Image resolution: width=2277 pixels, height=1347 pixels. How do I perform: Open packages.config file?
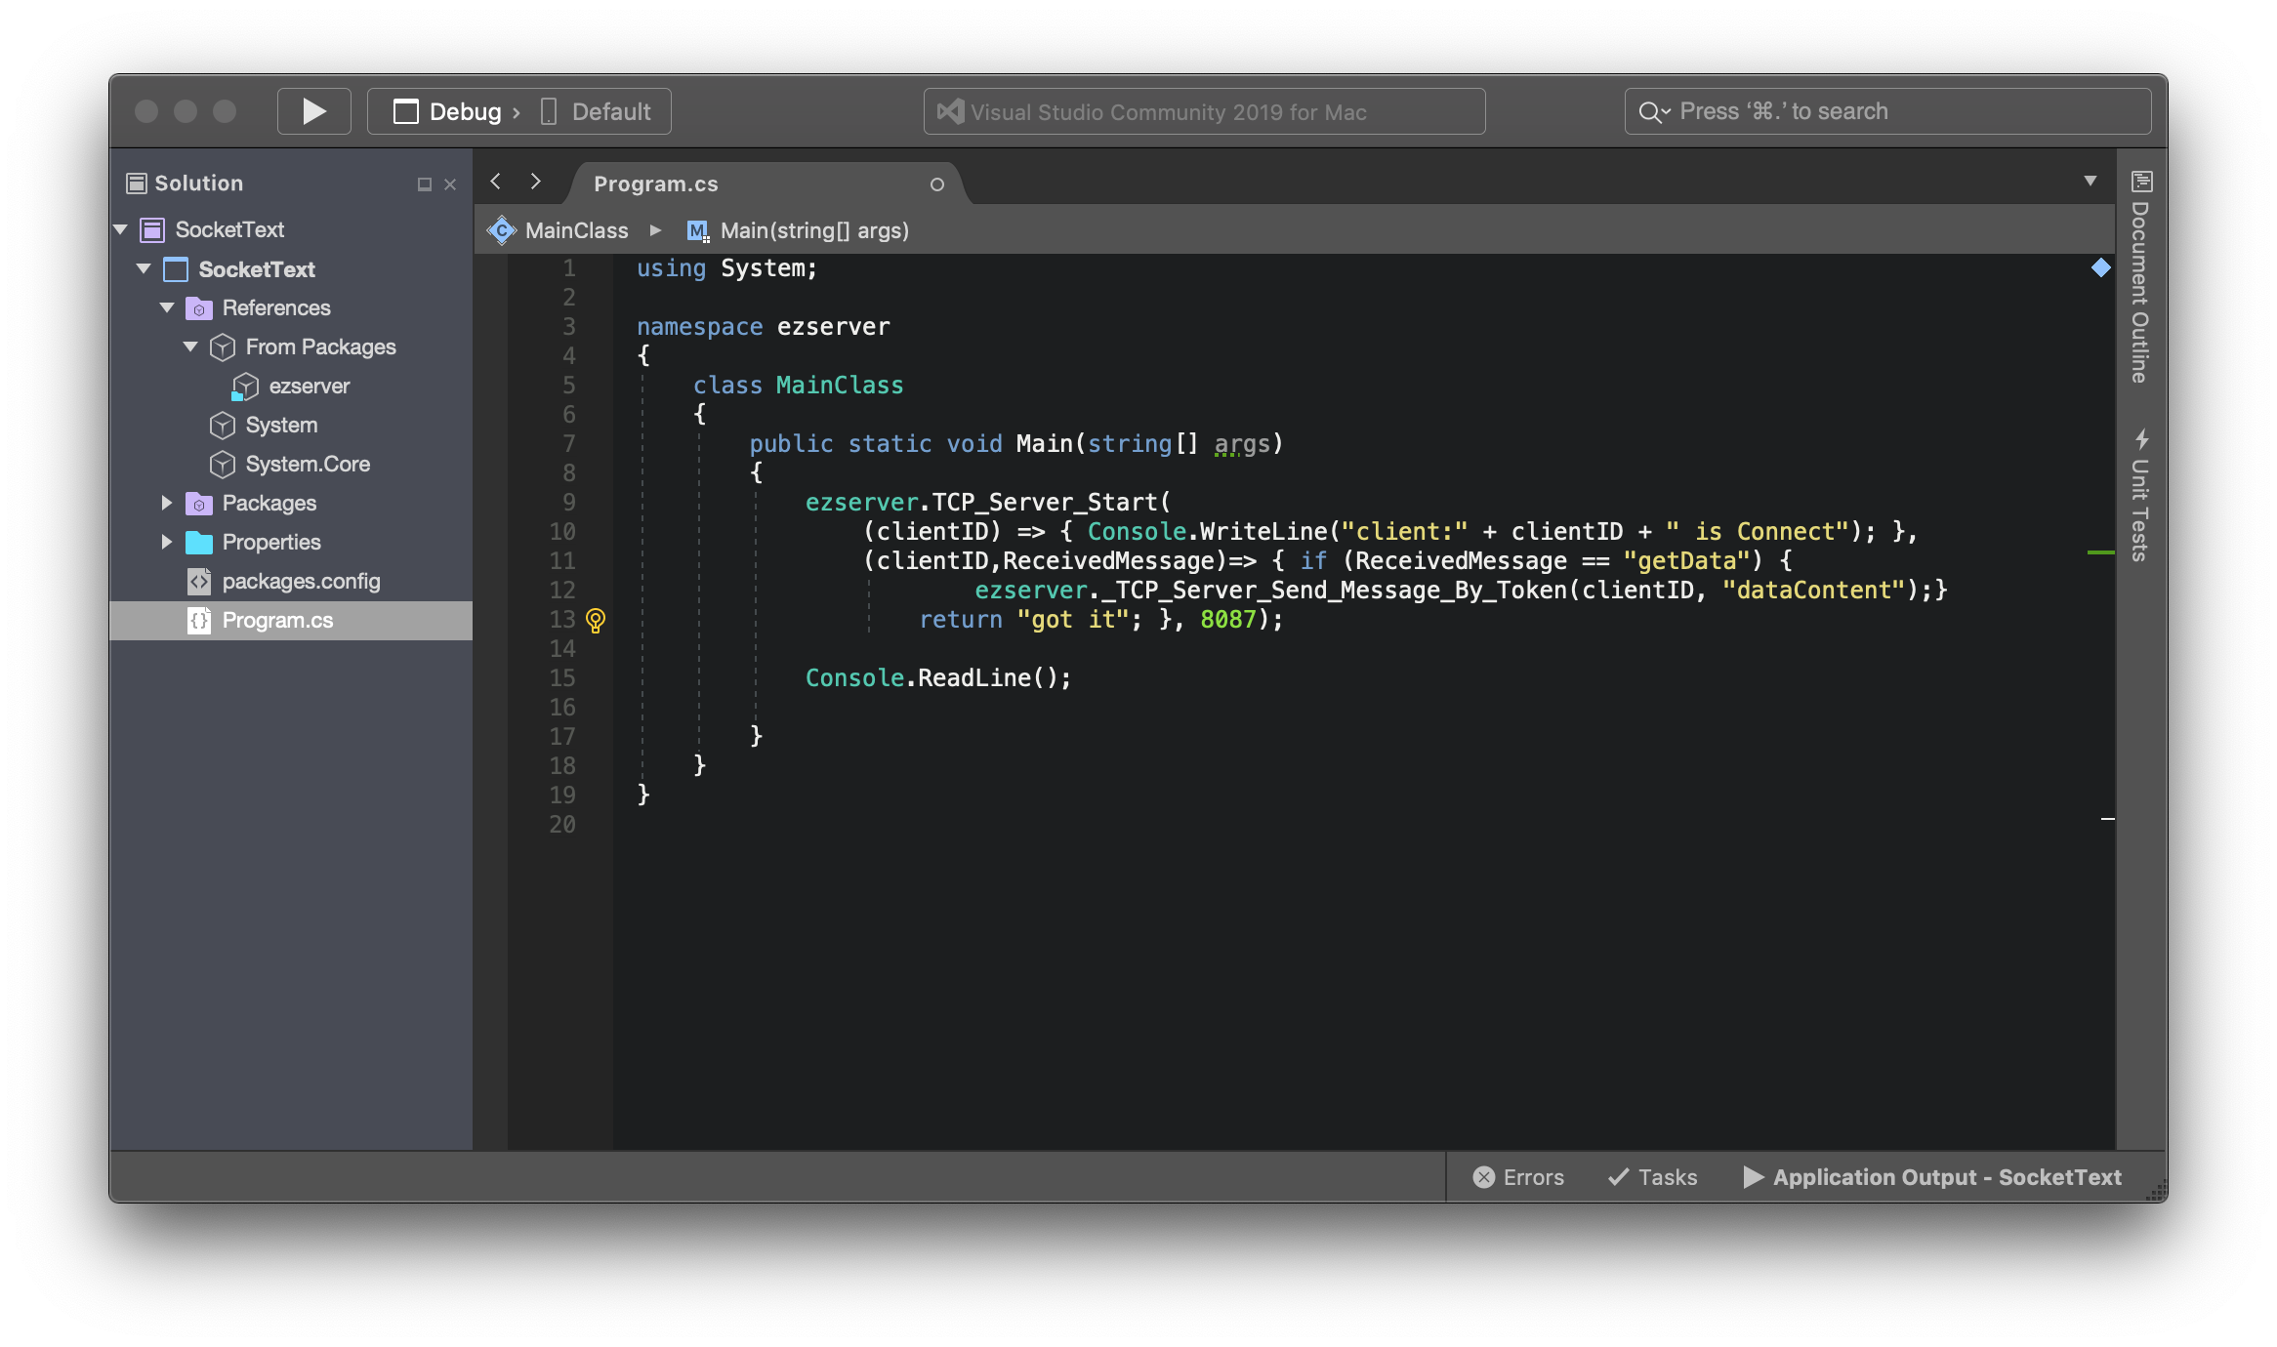[x=301, y=581]
